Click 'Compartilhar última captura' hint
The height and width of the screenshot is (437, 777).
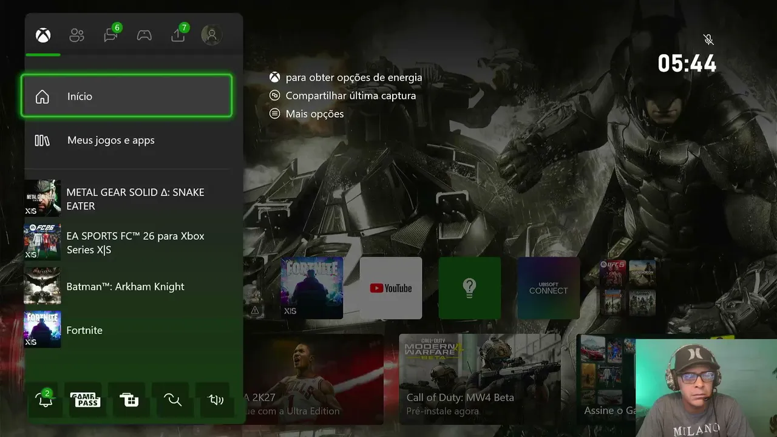coord(343,95)
